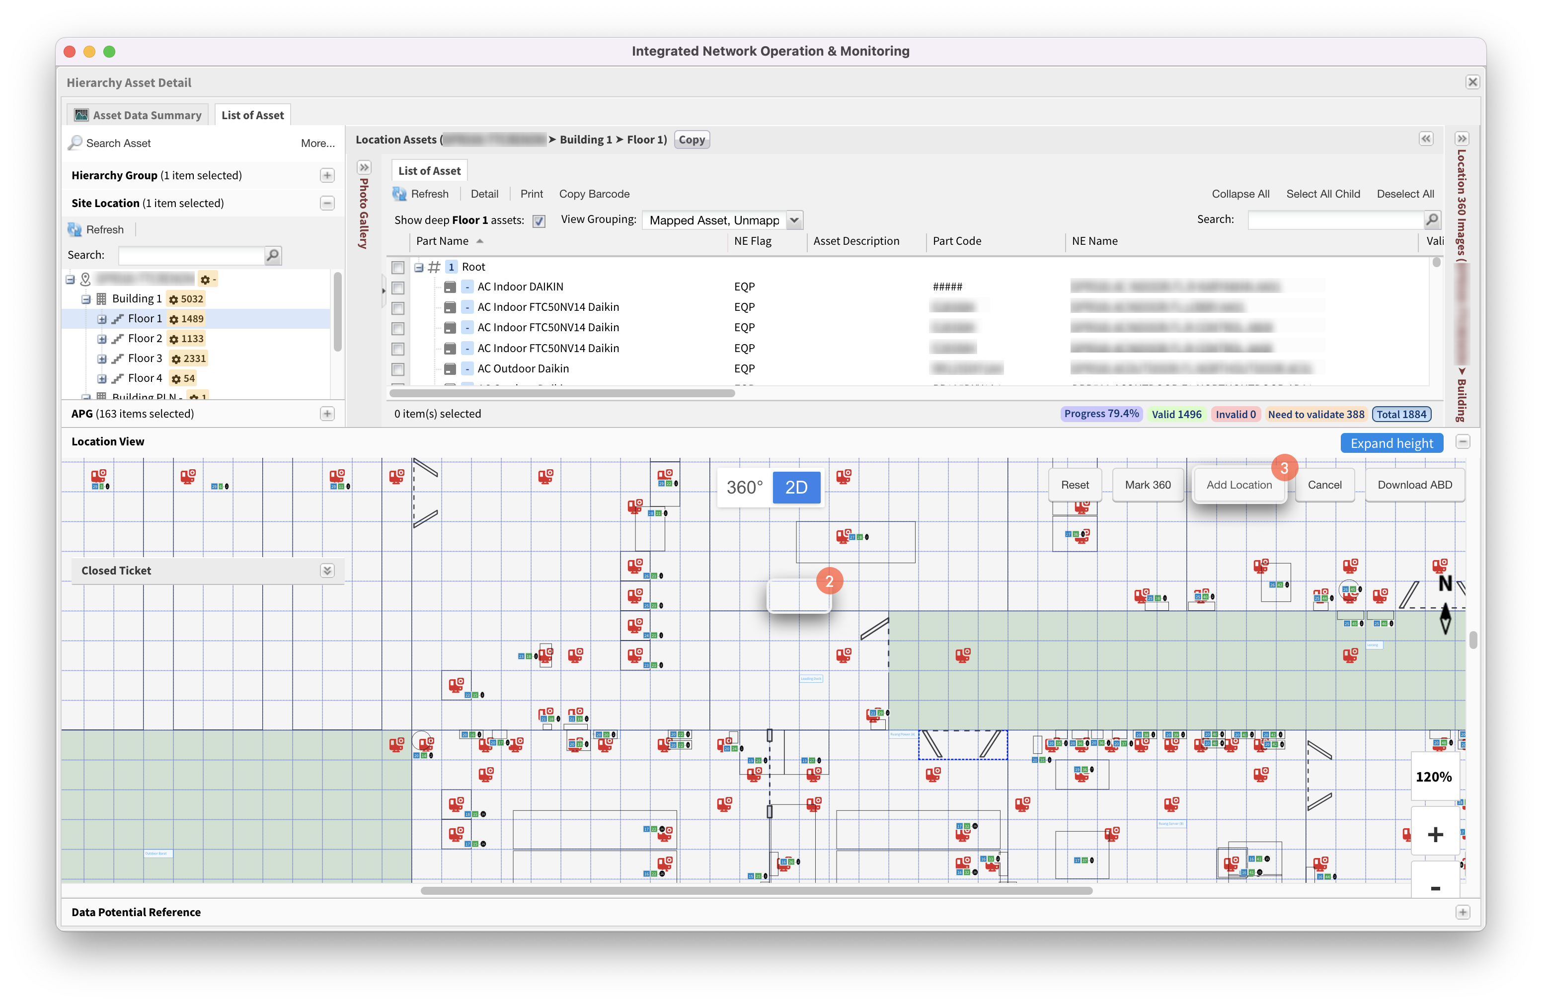Click the Floor 4 stairs icon

point(117,378)
